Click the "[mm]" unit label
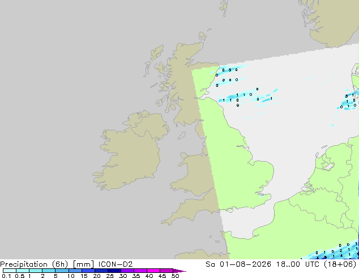The height and width of the screenshot is (278, 359). pos(83,264)
